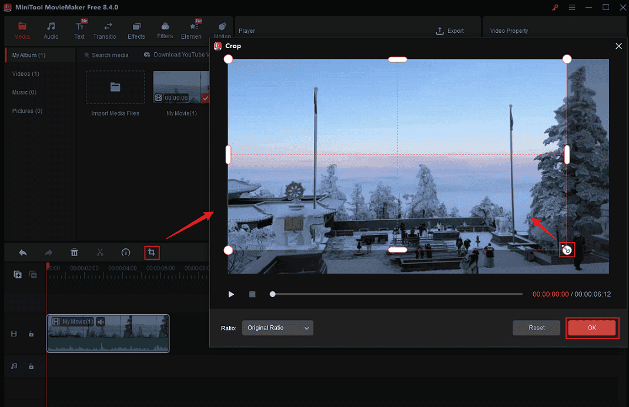
Task: Click Reset in the Crop dialog
Action: [536, 328]
